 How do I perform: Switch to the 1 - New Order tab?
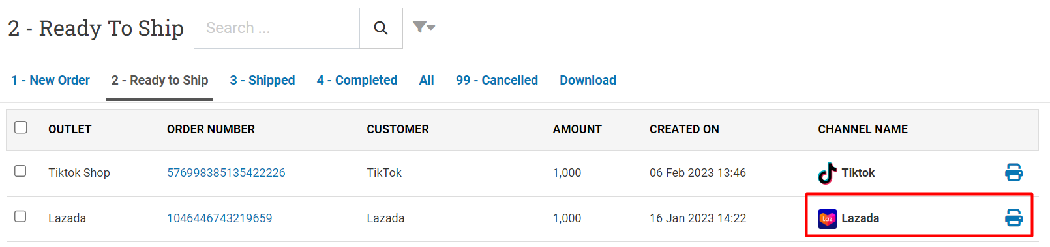[x=50, y=80]
